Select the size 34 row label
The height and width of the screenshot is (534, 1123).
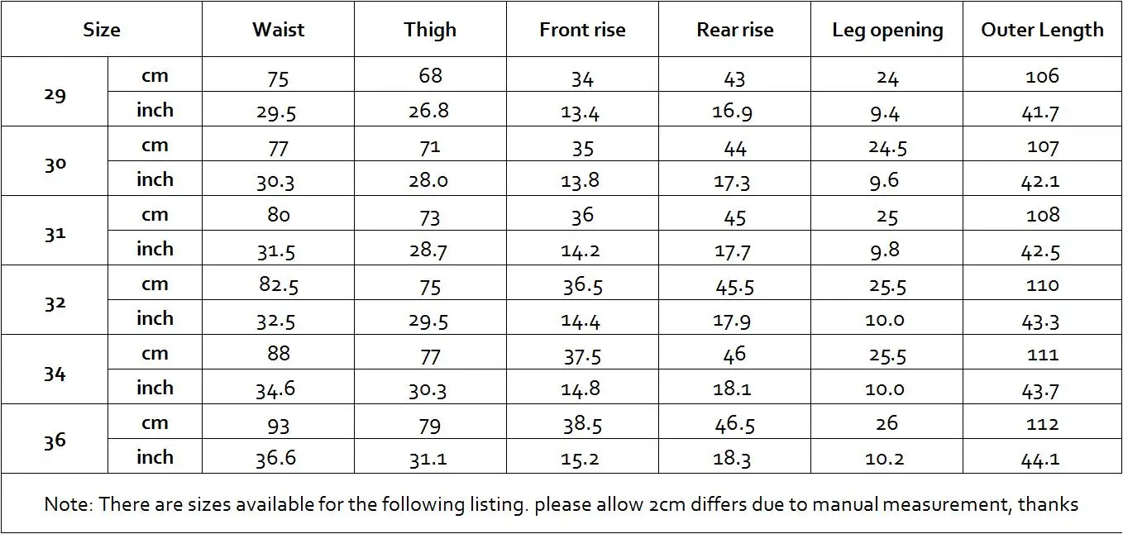pos(55,372)
